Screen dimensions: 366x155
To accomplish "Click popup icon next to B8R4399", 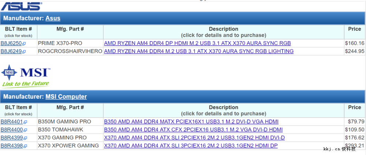I will point(25,138).
